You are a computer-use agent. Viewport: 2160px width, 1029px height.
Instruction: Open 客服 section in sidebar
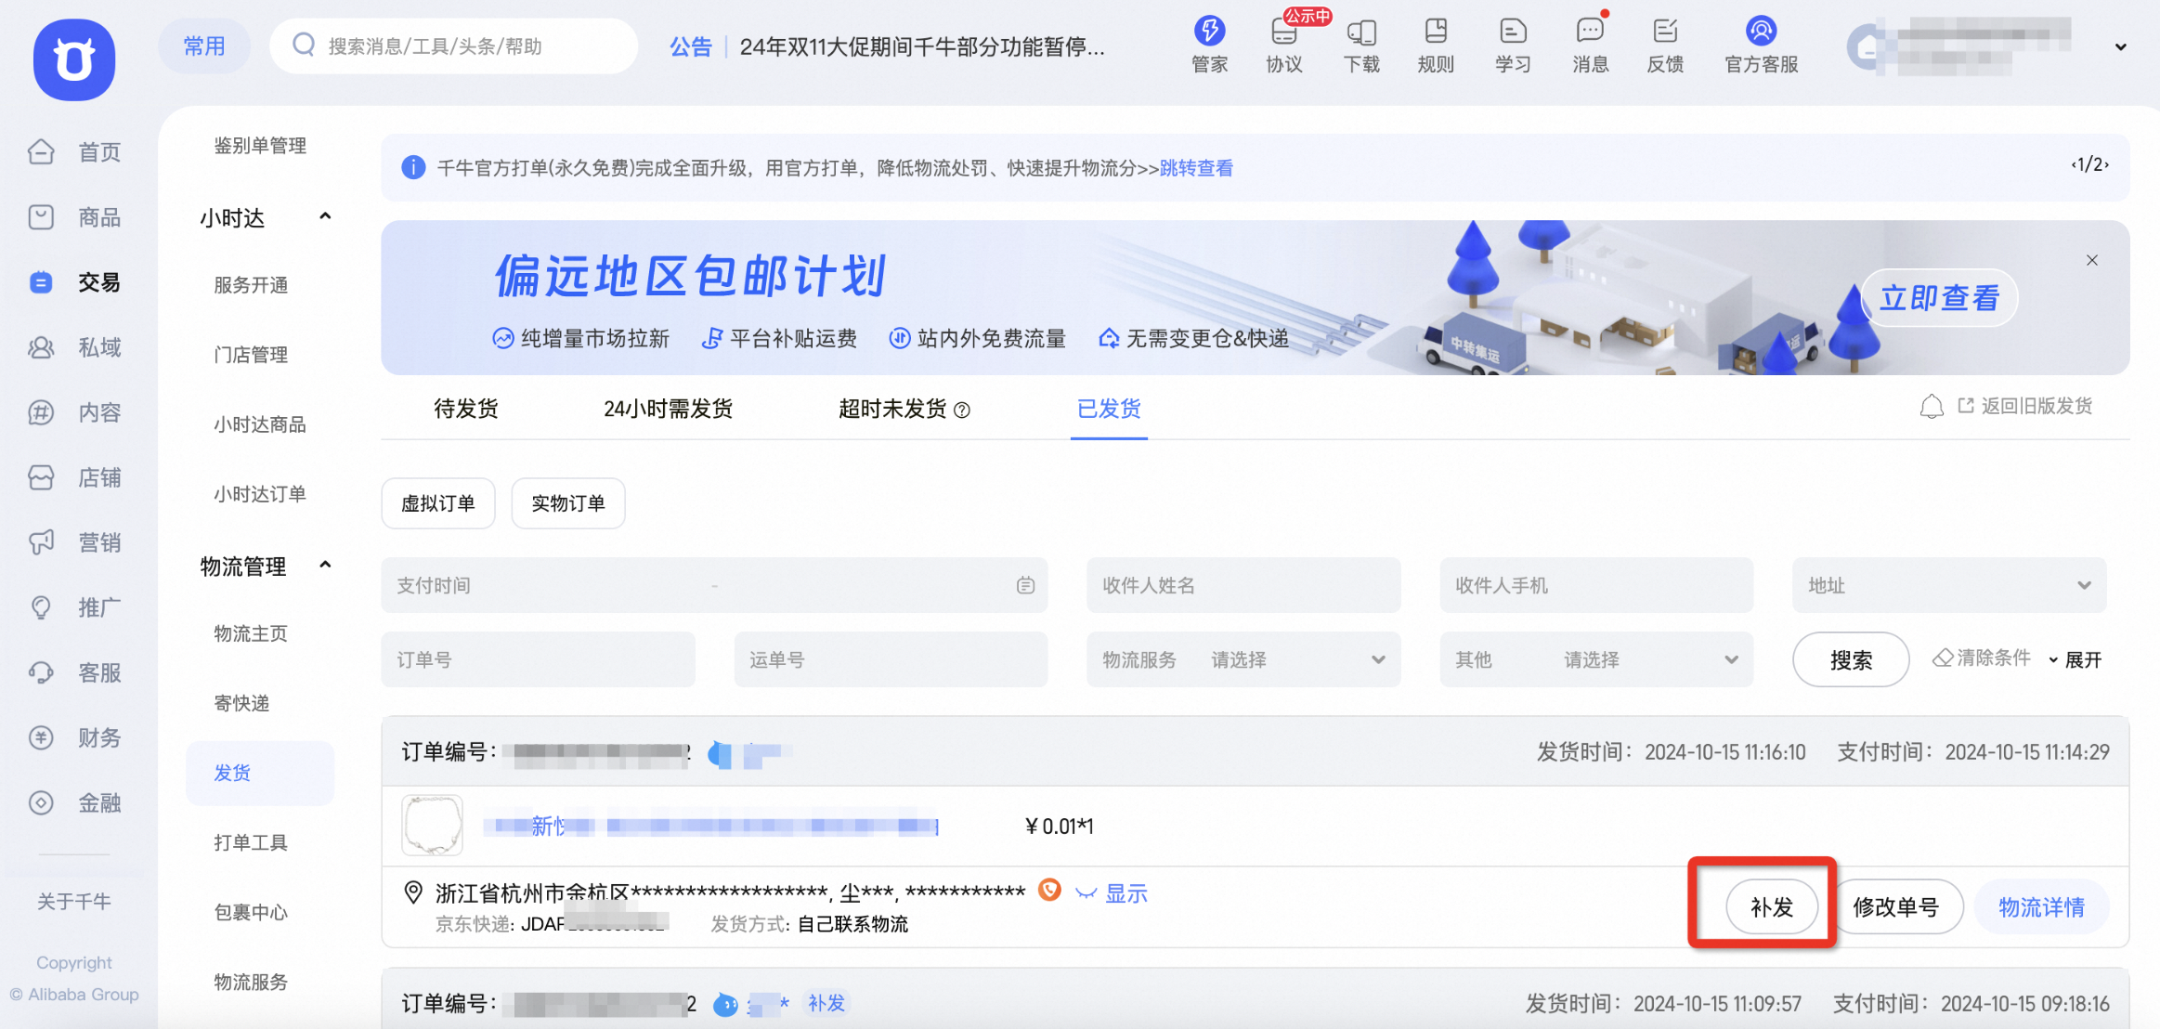pos(75,672)
